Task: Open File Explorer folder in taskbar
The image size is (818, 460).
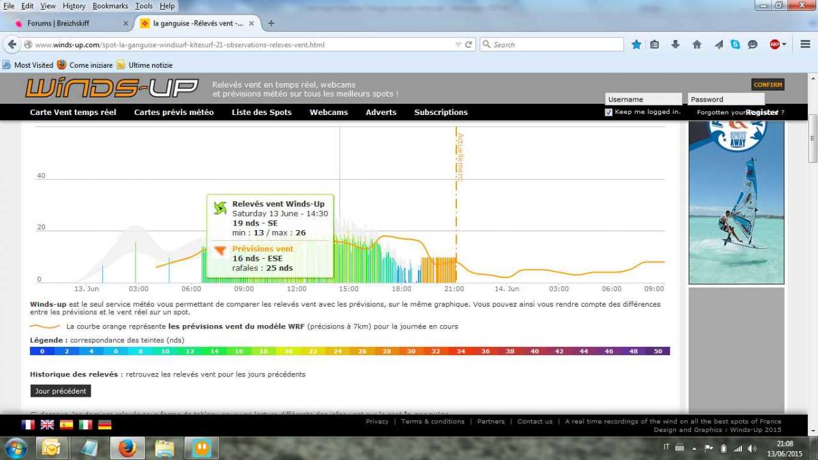Action: coord(164,448)
